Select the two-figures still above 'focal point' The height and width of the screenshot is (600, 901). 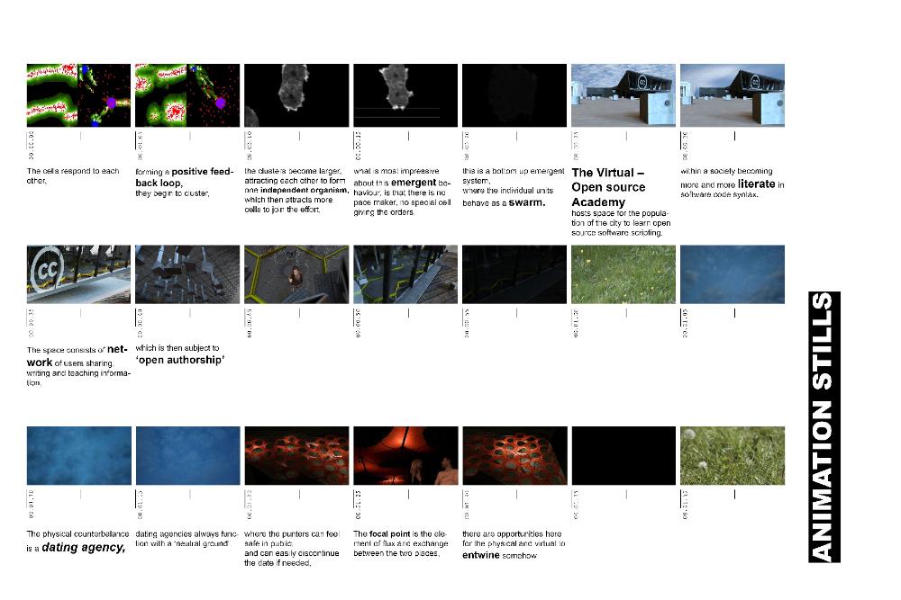405,456
